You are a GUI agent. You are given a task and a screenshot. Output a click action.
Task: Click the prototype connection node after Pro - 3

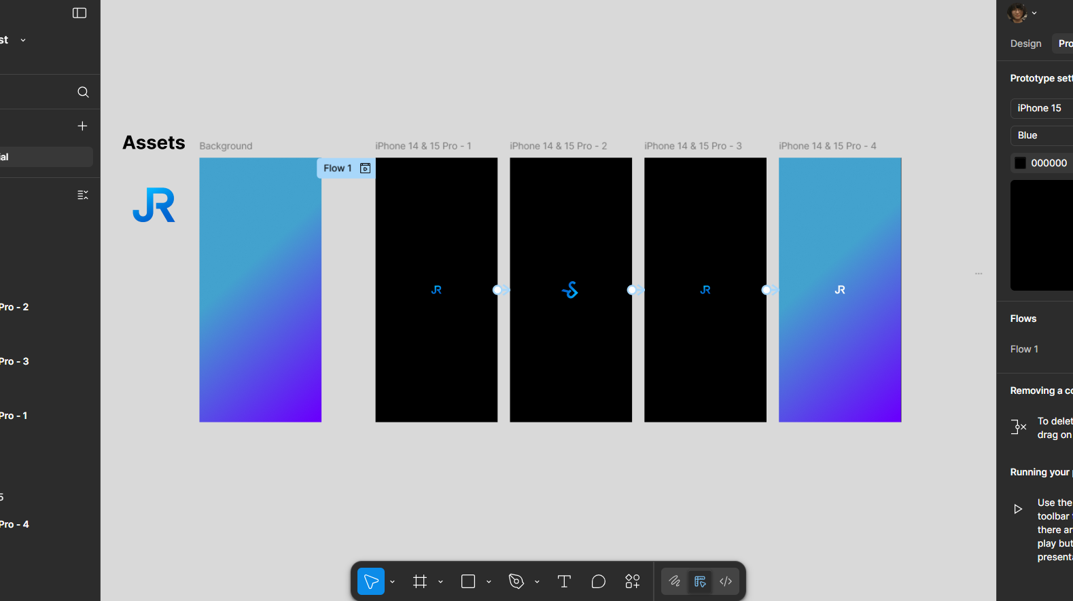[767, 290]
